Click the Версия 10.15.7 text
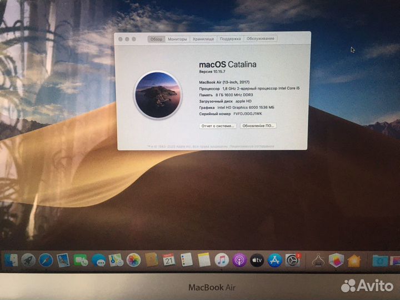The width and height of the screenshot is (400, 300). 212,72
